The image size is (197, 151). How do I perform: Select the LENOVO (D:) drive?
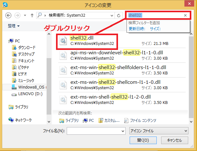27,94
